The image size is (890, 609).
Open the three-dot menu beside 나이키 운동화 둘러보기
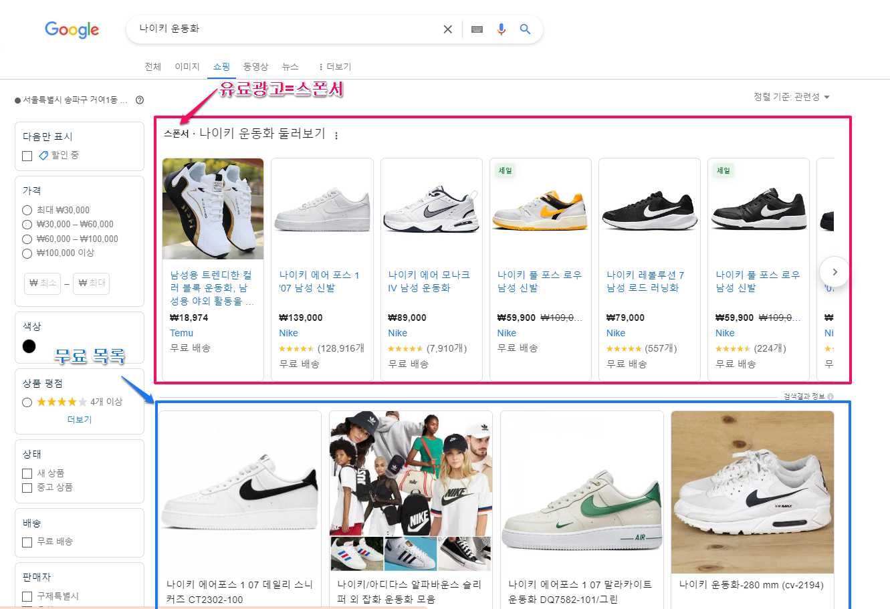(x=336, y=136)
